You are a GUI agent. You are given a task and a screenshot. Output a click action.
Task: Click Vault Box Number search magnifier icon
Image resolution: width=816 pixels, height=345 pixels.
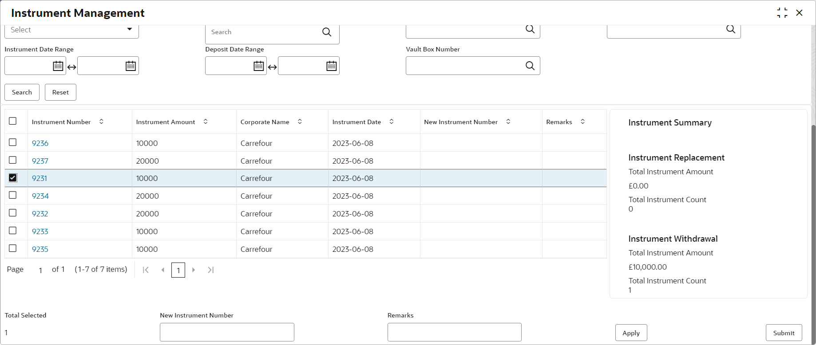click(530, 66)
